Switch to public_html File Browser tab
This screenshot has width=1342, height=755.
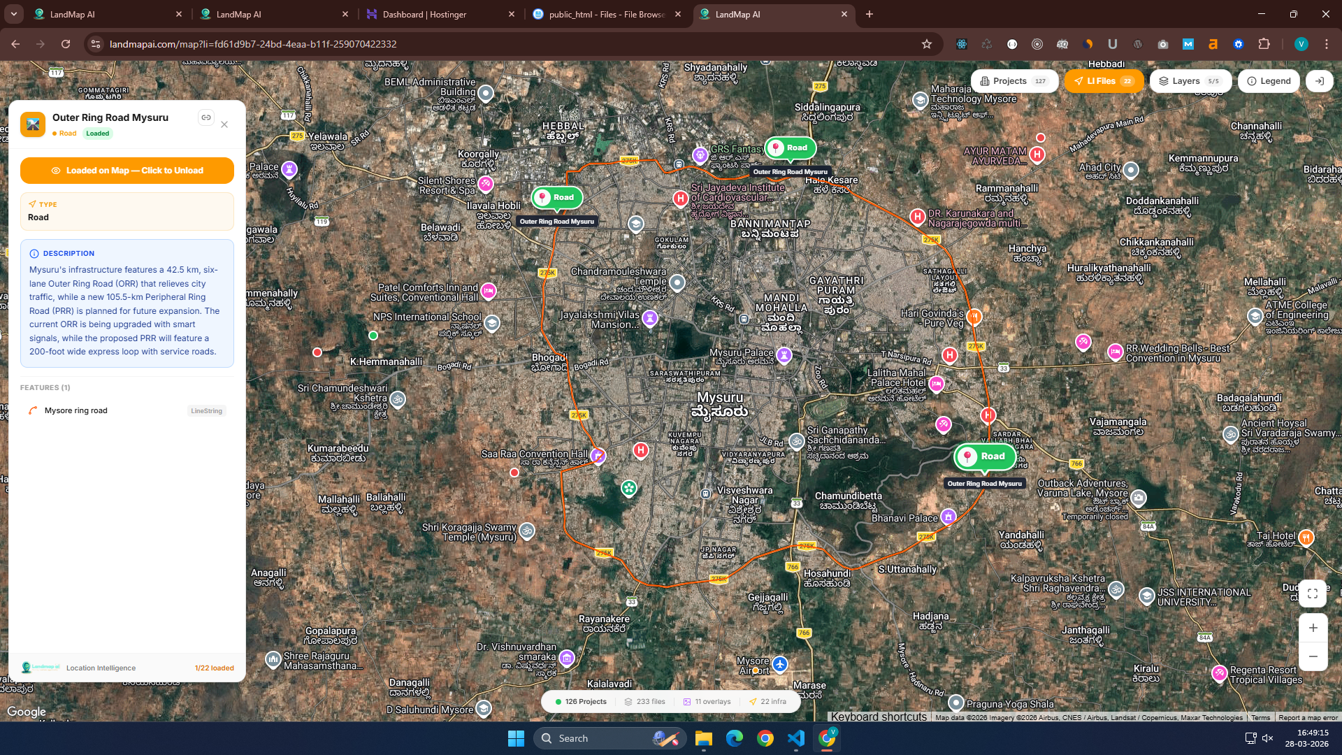coord(607,14)
